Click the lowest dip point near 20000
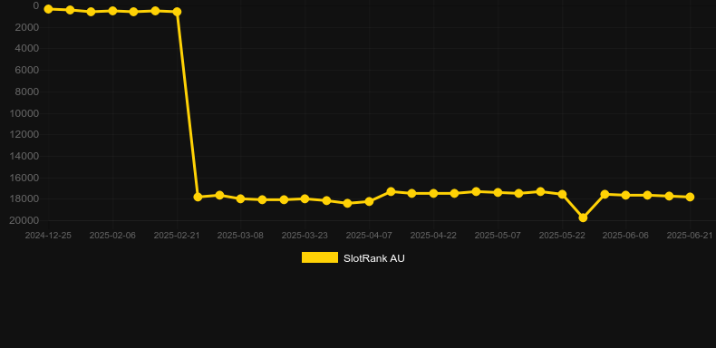Viewport: 716px width, 348px height. pos(583,217)
